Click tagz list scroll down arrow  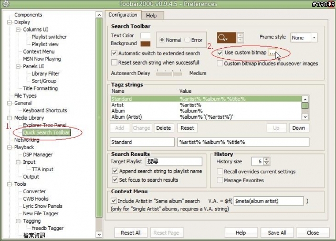305,117
